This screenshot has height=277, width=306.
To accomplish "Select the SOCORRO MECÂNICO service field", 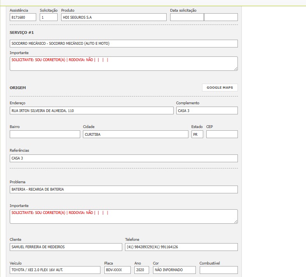I will tap(123, 44).
